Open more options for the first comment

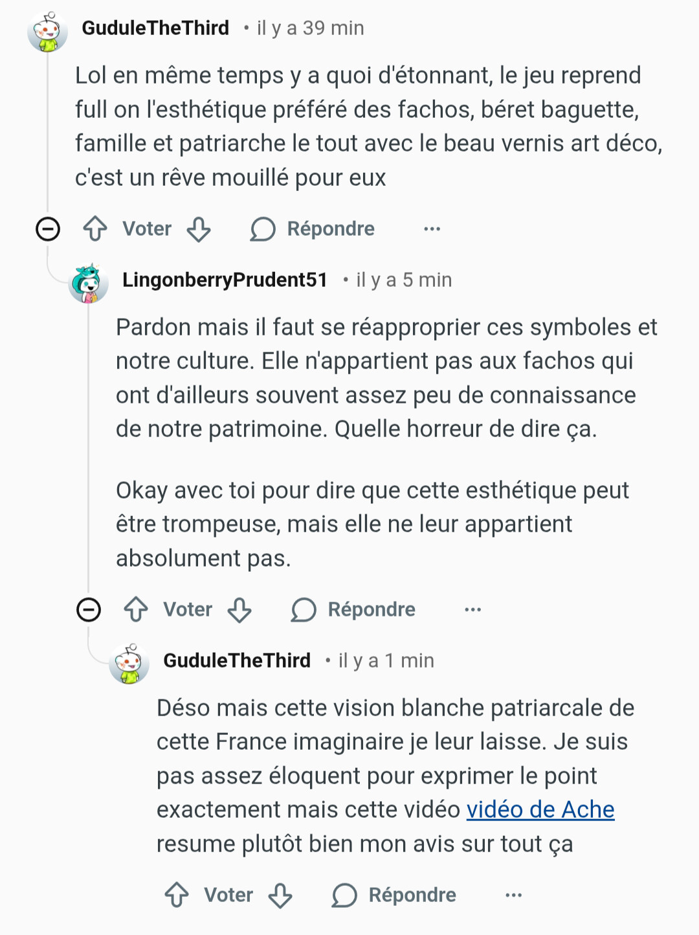(x=432, y=229)
